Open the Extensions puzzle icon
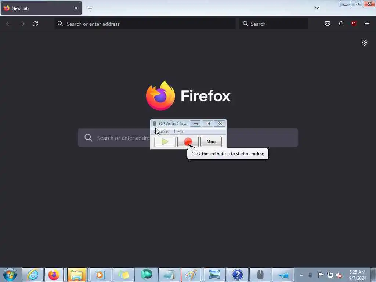This screenshot has width=376, height=282. (x=341, y=23)
